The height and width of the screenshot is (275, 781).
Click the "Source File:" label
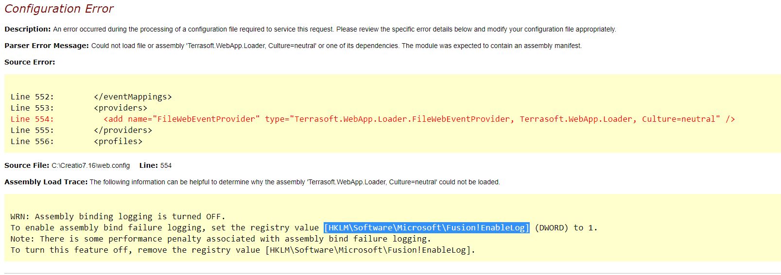point(27,165)
